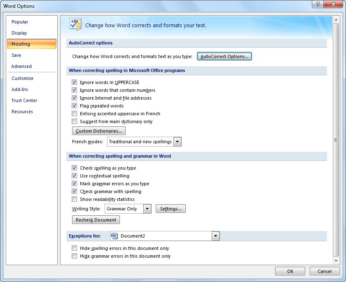Click Recheck Document button

[x=96, y=219]
